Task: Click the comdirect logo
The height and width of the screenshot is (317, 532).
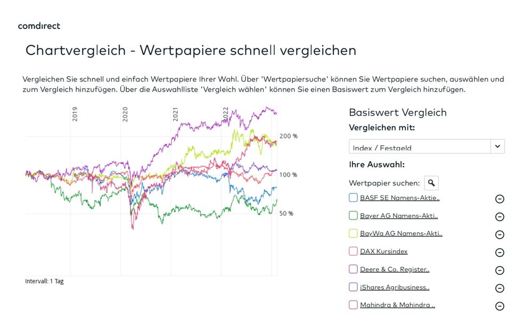Action: [x=39, y=26]
